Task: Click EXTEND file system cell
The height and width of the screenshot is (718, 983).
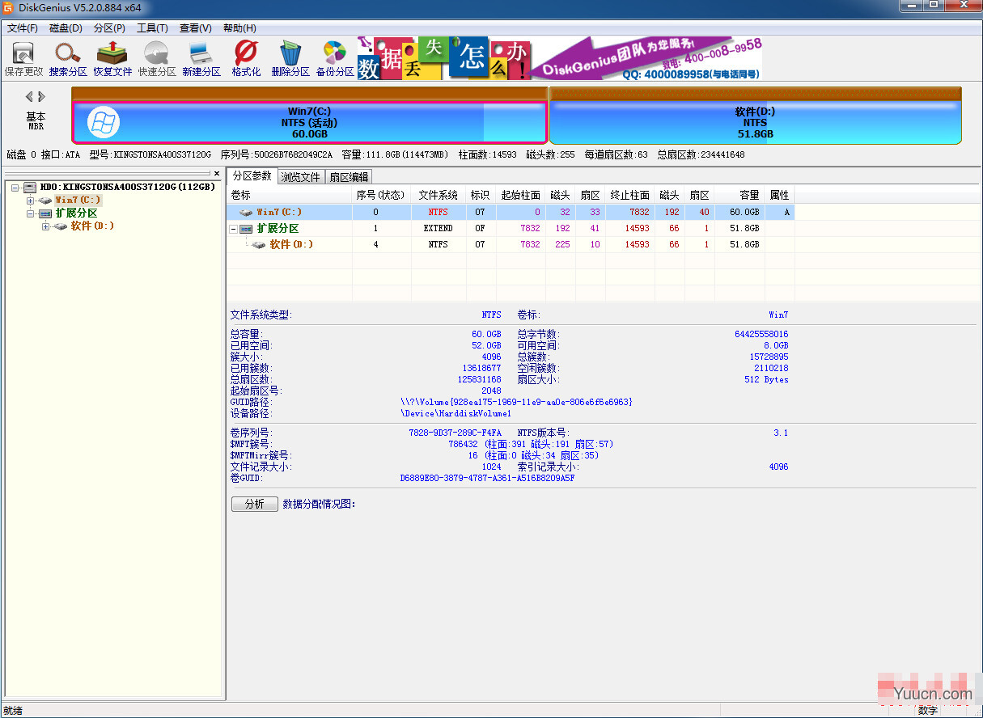Action: click(439, 229)
